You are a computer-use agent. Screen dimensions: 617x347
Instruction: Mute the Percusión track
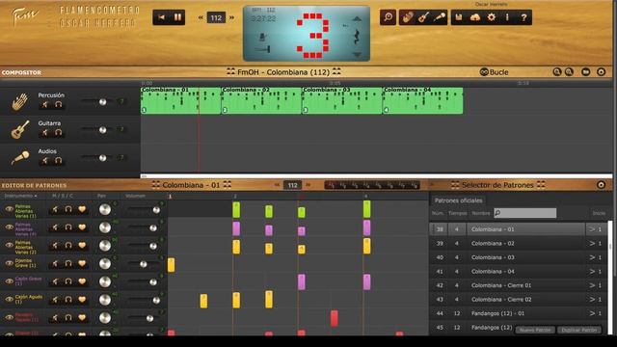coord(45,104)
